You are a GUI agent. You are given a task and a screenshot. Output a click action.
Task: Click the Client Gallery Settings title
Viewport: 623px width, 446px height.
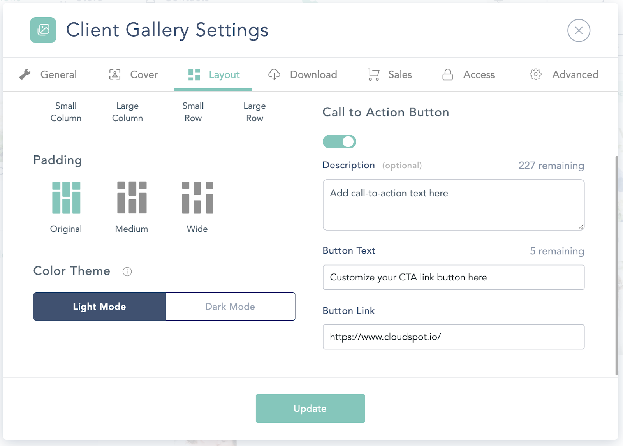click(x=167, y=30)
